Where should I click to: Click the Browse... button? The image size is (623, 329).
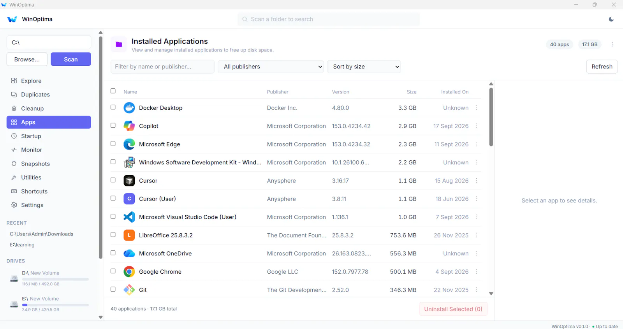tap(27, 59)
